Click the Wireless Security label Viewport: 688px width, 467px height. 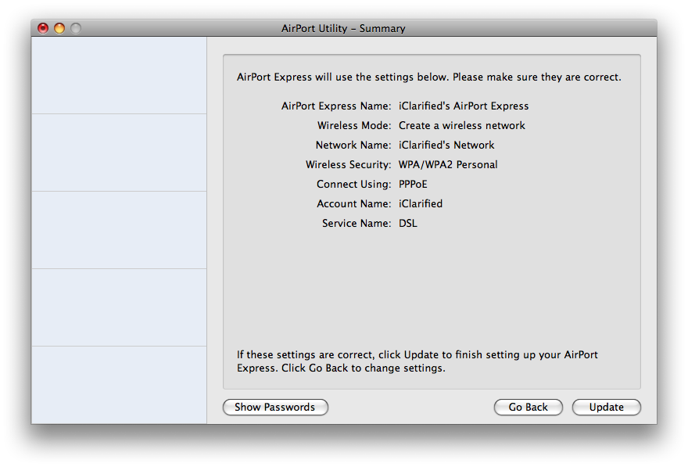[x=348, y=165]
